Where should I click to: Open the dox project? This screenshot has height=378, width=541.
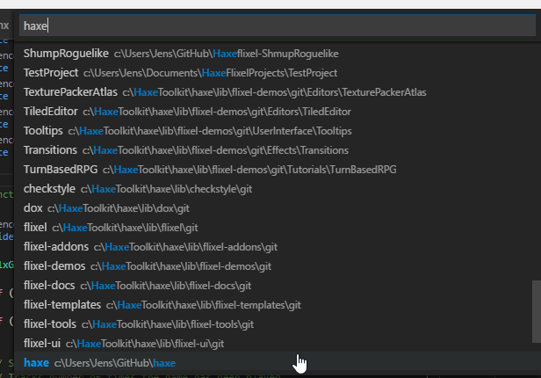(x=278, y=208)
